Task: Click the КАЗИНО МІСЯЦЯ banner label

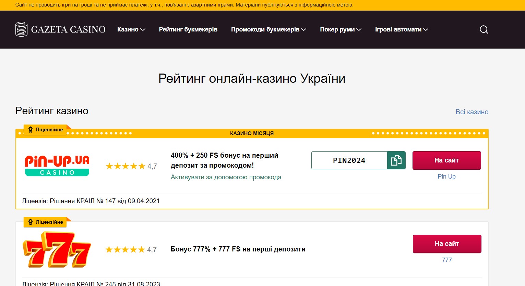Action: pyautogui.click(x=252, y=133)
